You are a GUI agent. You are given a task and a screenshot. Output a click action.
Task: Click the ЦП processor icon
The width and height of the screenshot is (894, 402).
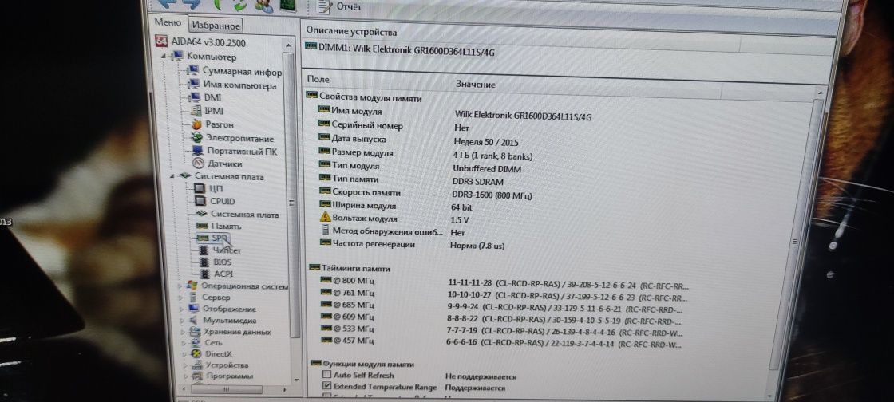200,188
